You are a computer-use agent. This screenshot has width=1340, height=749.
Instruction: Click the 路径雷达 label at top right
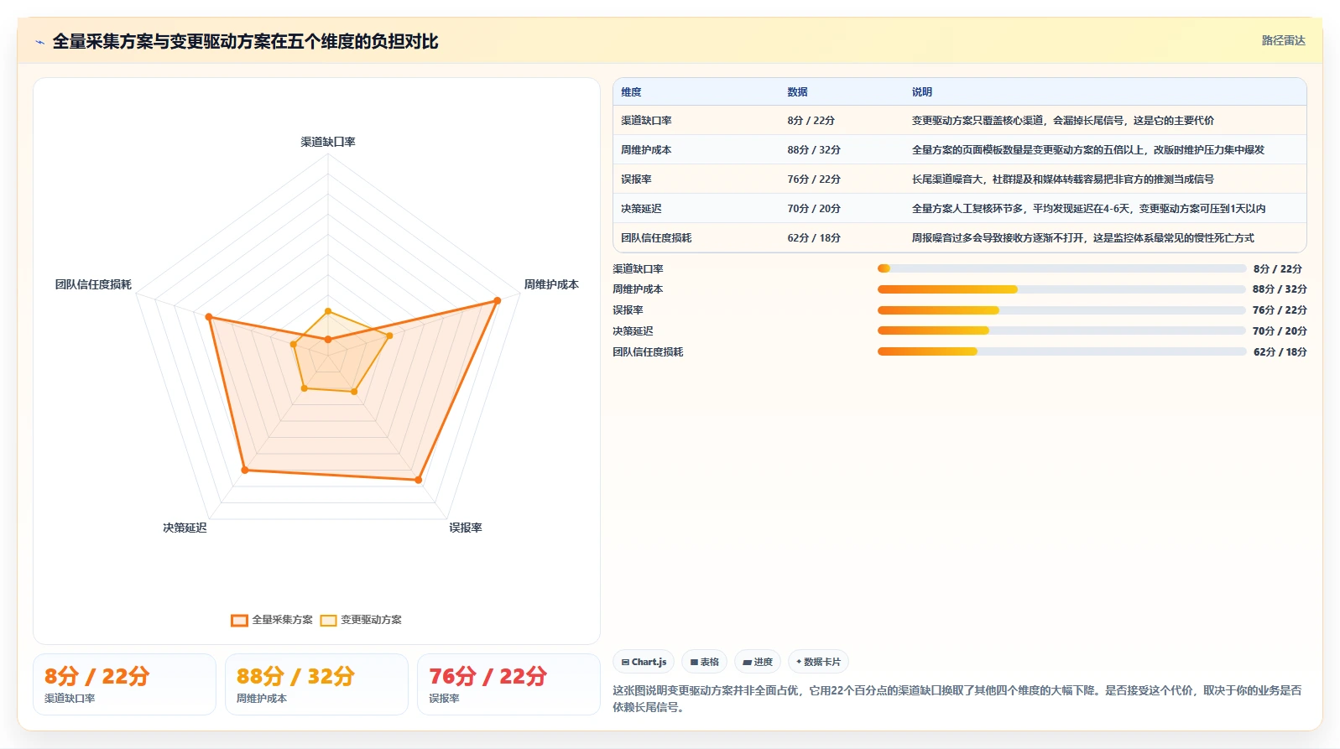coord(1283,40)
